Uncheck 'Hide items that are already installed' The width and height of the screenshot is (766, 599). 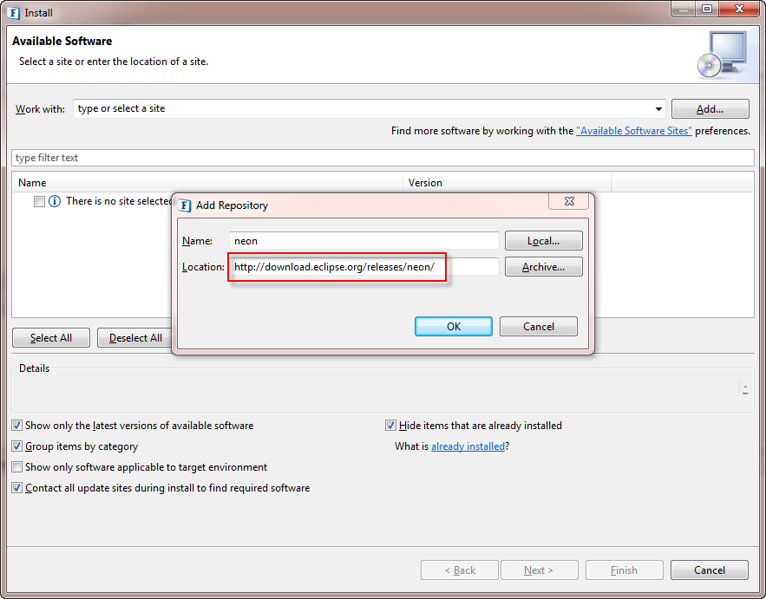tap(390, 426)
